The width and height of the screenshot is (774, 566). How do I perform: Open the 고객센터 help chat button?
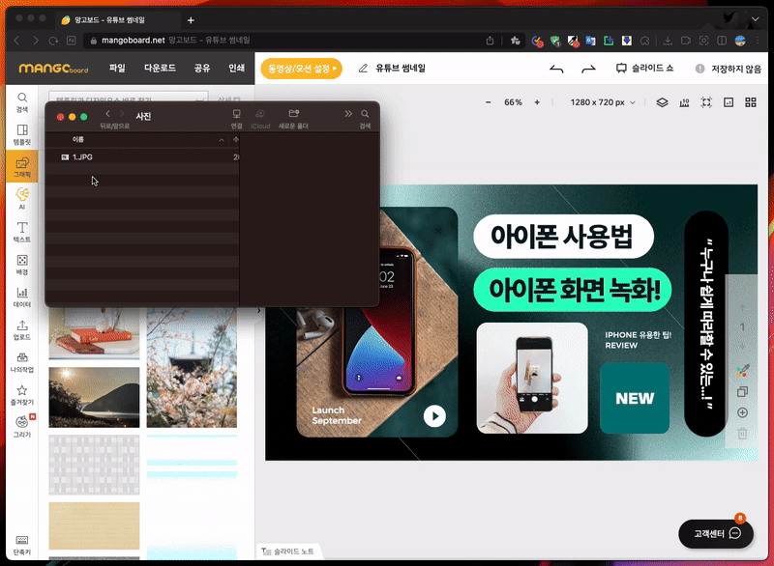pos(716,533)
